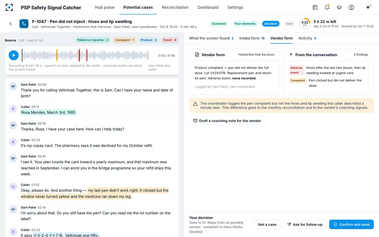Choose Ask for follow-up
Viewport: 379px width, 237px height.
point(305,224)
